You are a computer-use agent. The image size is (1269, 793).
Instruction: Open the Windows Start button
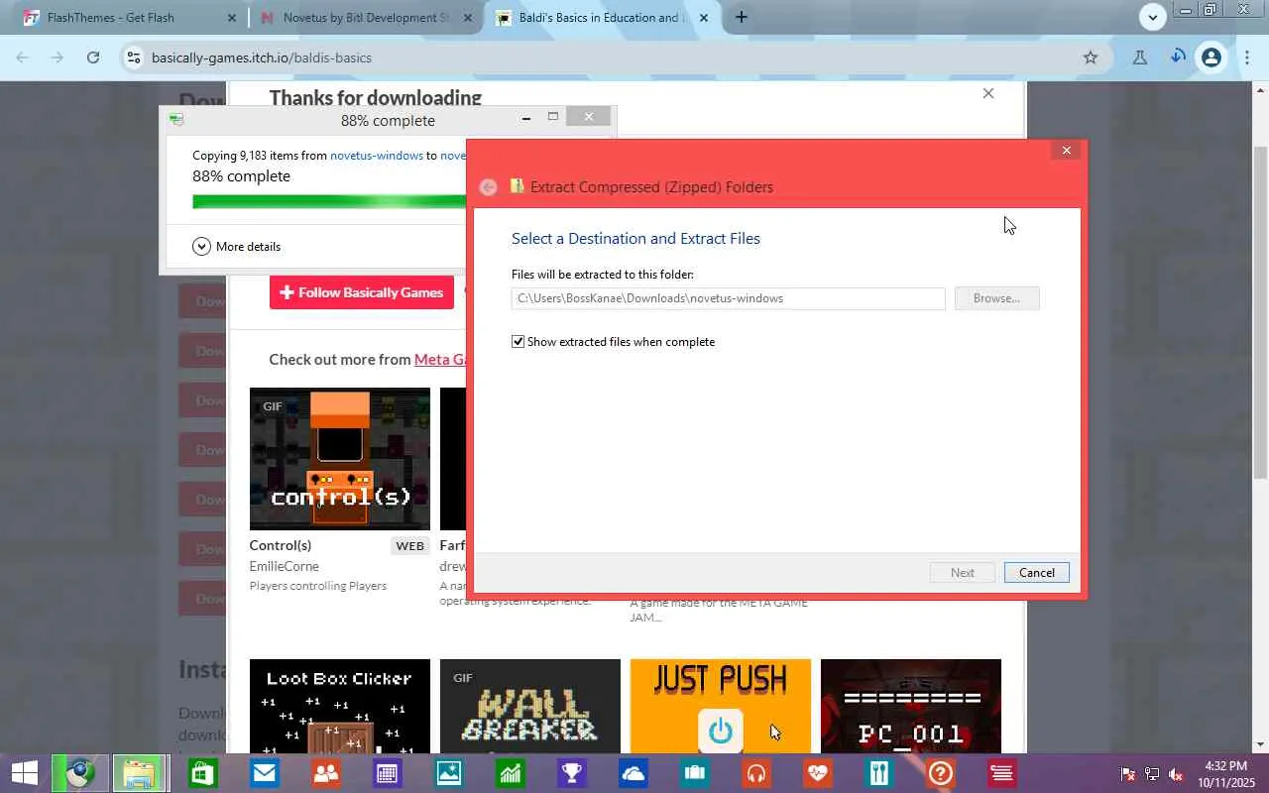coord(24,773)
